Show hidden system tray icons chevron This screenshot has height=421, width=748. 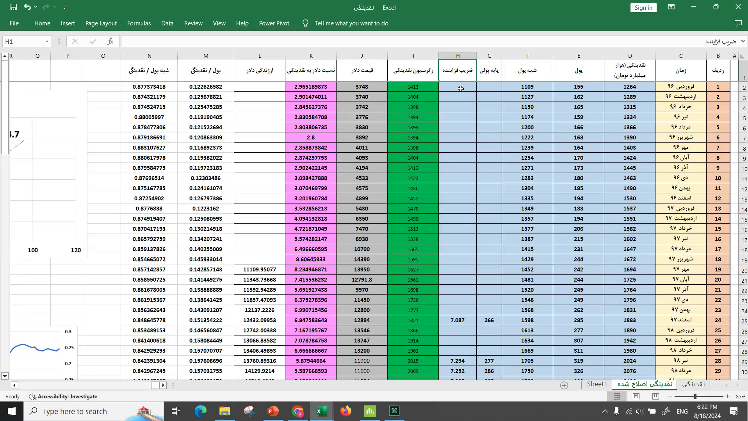tap(605, 411)
